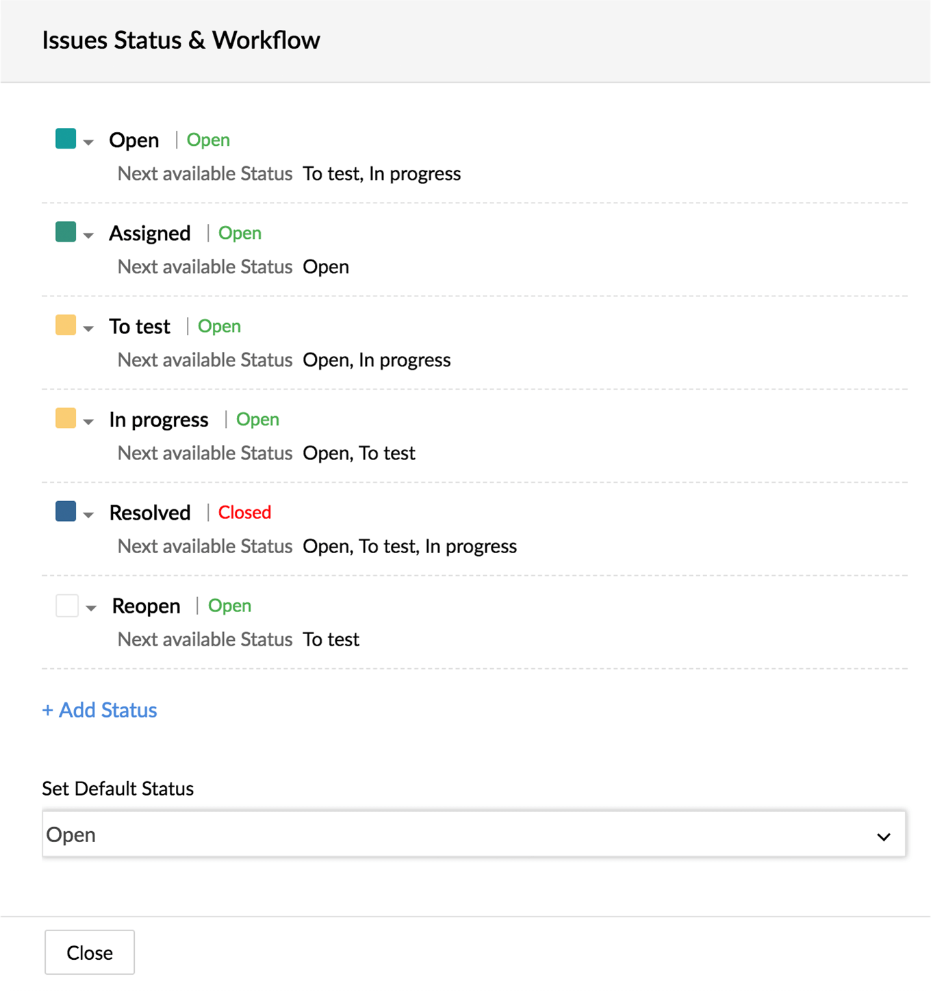
Task: Expand the color arrow beside In progress
Action: coord(88,422)
